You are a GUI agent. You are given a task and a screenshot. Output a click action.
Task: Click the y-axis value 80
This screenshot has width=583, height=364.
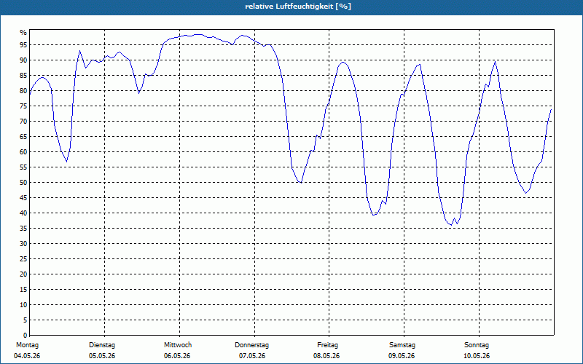click(x=23, y=90)
